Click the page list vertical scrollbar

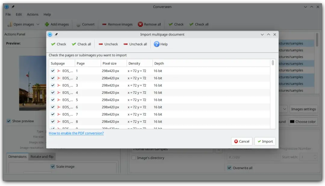click(x=273, y=90)
